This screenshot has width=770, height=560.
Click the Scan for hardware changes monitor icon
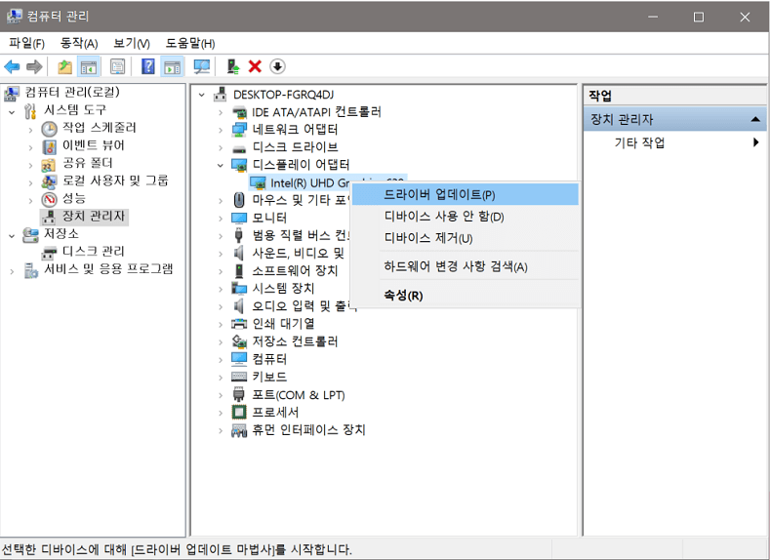[x=201, y=66]
